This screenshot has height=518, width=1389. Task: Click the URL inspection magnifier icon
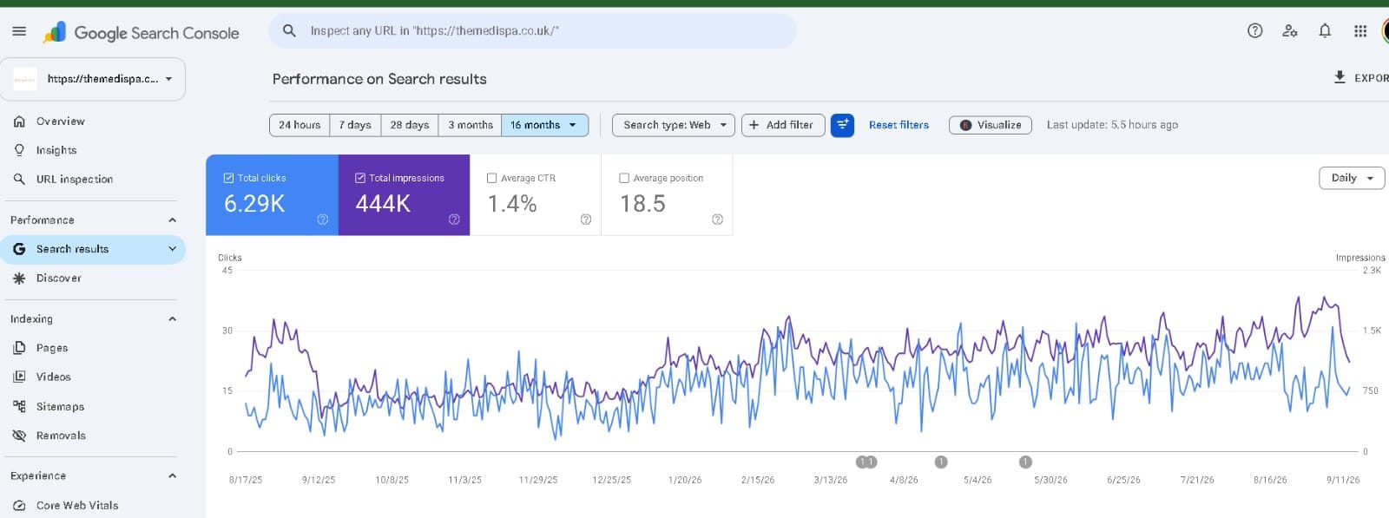click(x=19, y=180)
